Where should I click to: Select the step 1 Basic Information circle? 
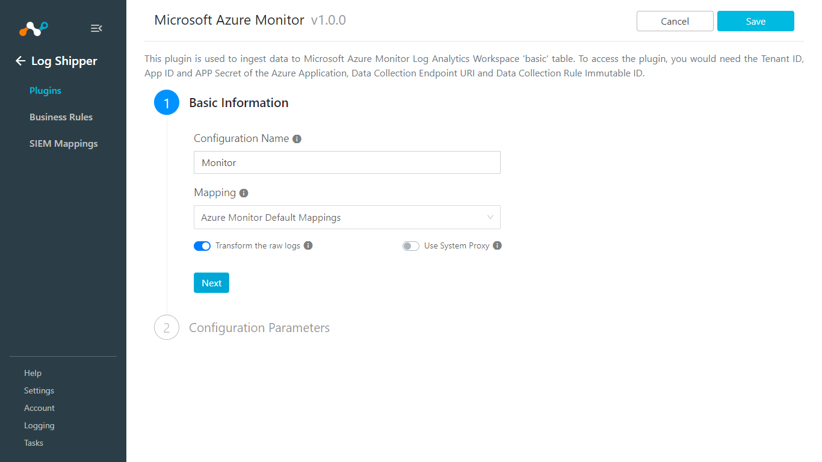tap(167, 102)
